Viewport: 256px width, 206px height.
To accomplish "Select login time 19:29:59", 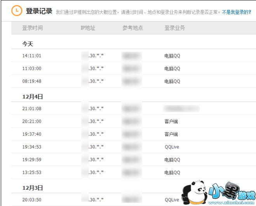I will (x=32, y=159).
